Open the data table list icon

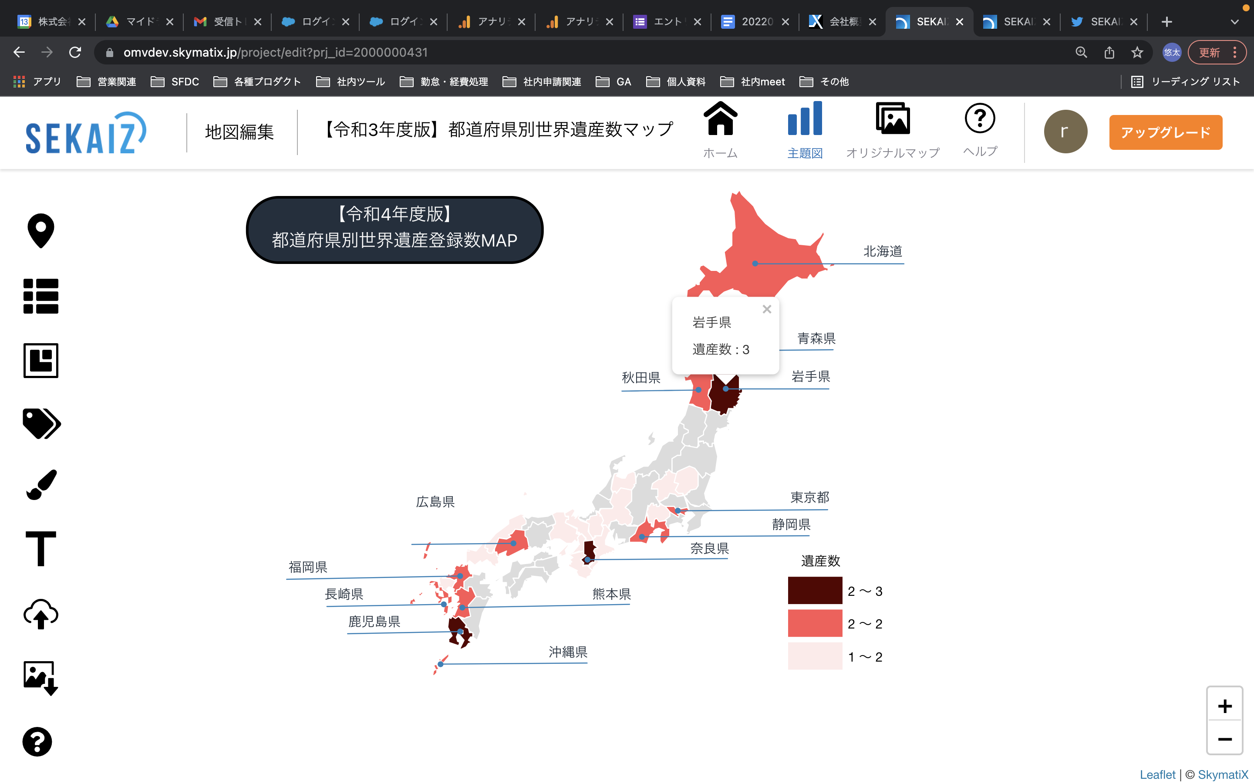40,296
